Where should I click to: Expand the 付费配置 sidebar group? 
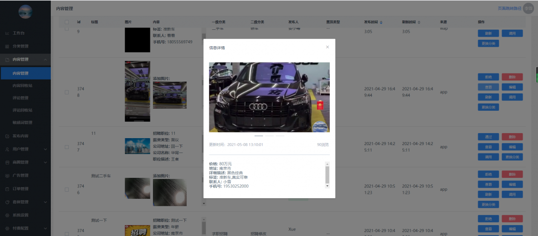coord(46,229)
